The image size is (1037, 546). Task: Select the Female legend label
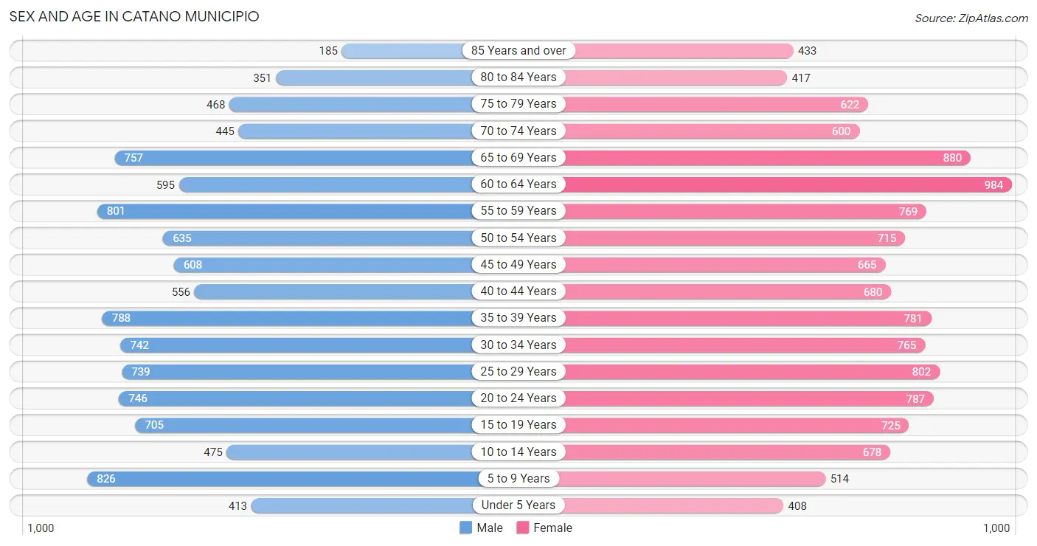(x=553, y=528)
